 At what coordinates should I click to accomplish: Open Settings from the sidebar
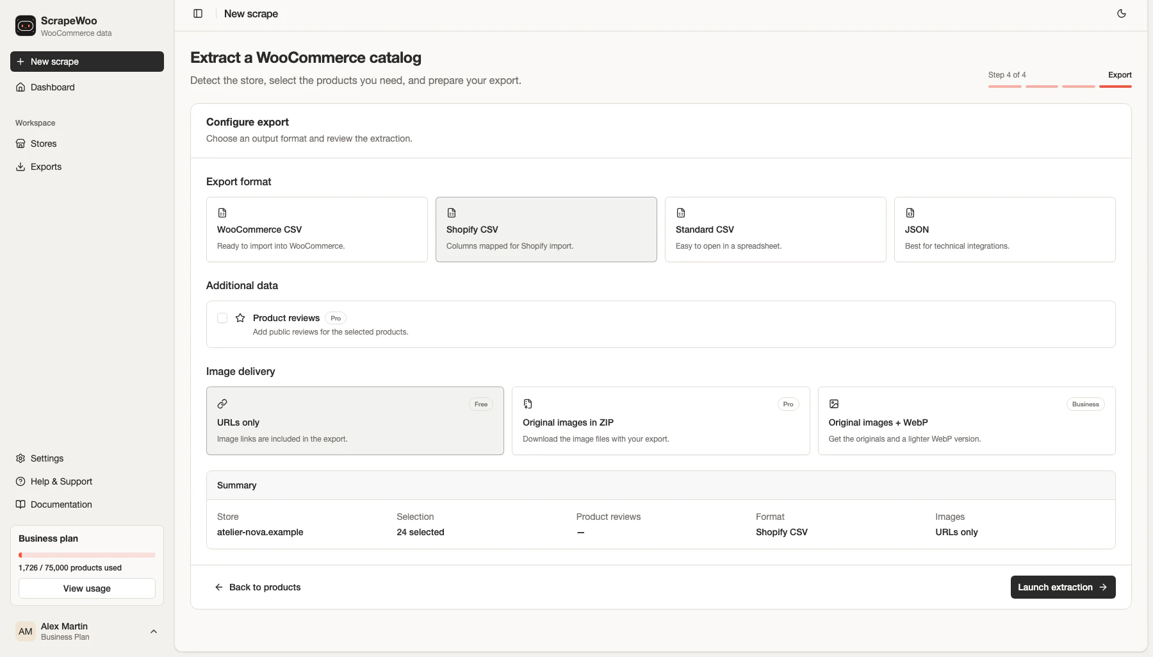(87, 458)
